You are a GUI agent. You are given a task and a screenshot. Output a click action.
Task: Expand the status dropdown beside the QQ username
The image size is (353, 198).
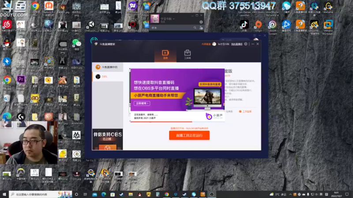coord(174,19)
